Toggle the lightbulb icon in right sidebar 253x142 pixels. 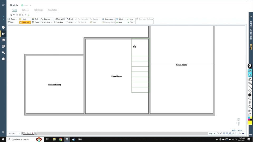(250, 66)
